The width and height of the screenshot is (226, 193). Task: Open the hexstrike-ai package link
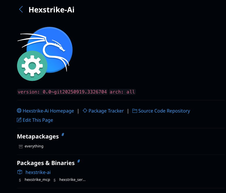pyautogui.click(x=38, y=172)
